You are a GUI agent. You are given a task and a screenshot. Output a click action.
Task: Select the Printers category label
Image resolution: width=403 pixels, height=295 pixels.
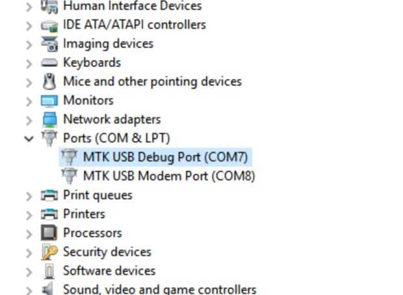tap(84, 214)
